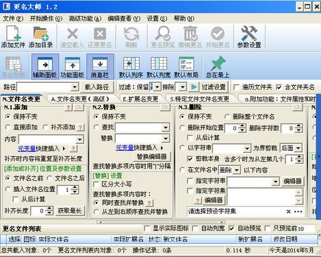The height and width of the screenshot is (257, 321).
Task: Select the 删除整个文件名 radio button
Action: [x=227, y=117]
